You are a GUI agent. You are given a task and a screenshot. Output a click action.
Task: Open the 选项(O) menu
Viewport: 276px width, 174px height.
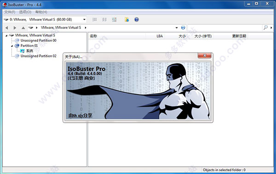(x=25, y=12)
